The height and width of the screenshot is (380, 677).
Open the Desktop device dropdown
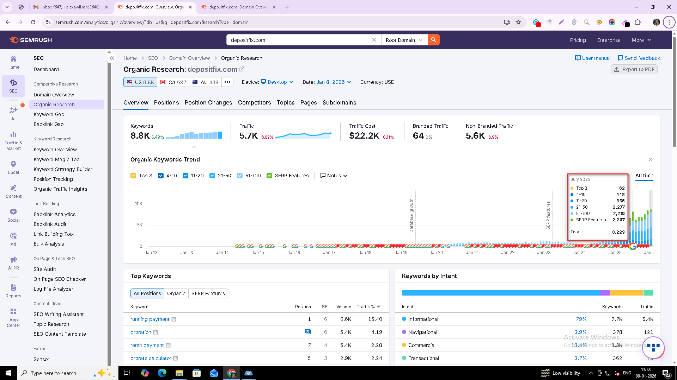coord(277,82)
